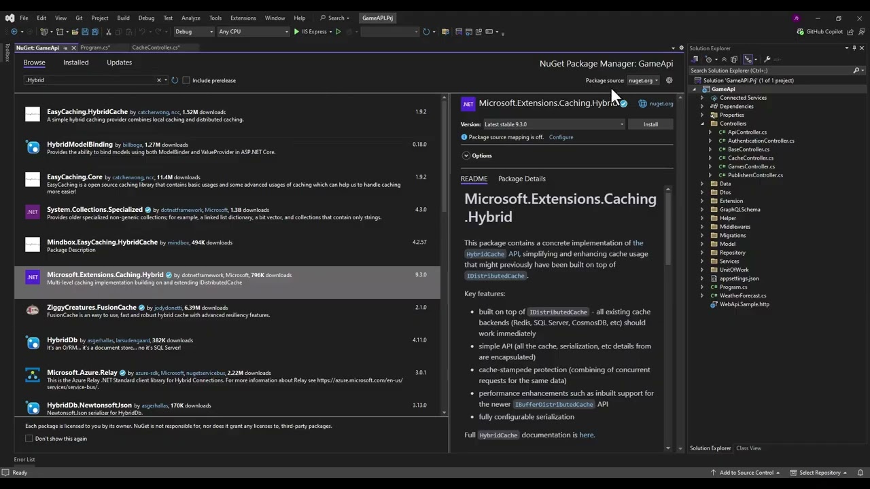Screen dimensions: 870x489
Task: Open the Git menu
Action: pyautogui.click(x=80, y=18)
